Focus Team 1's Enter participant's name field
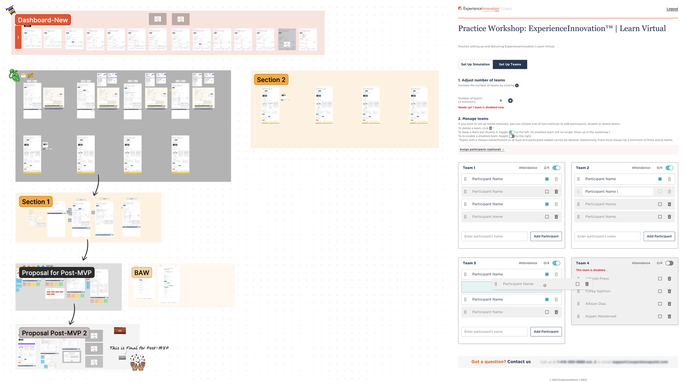The height and width of the screenshot is (382, 686). click(494, 237)
